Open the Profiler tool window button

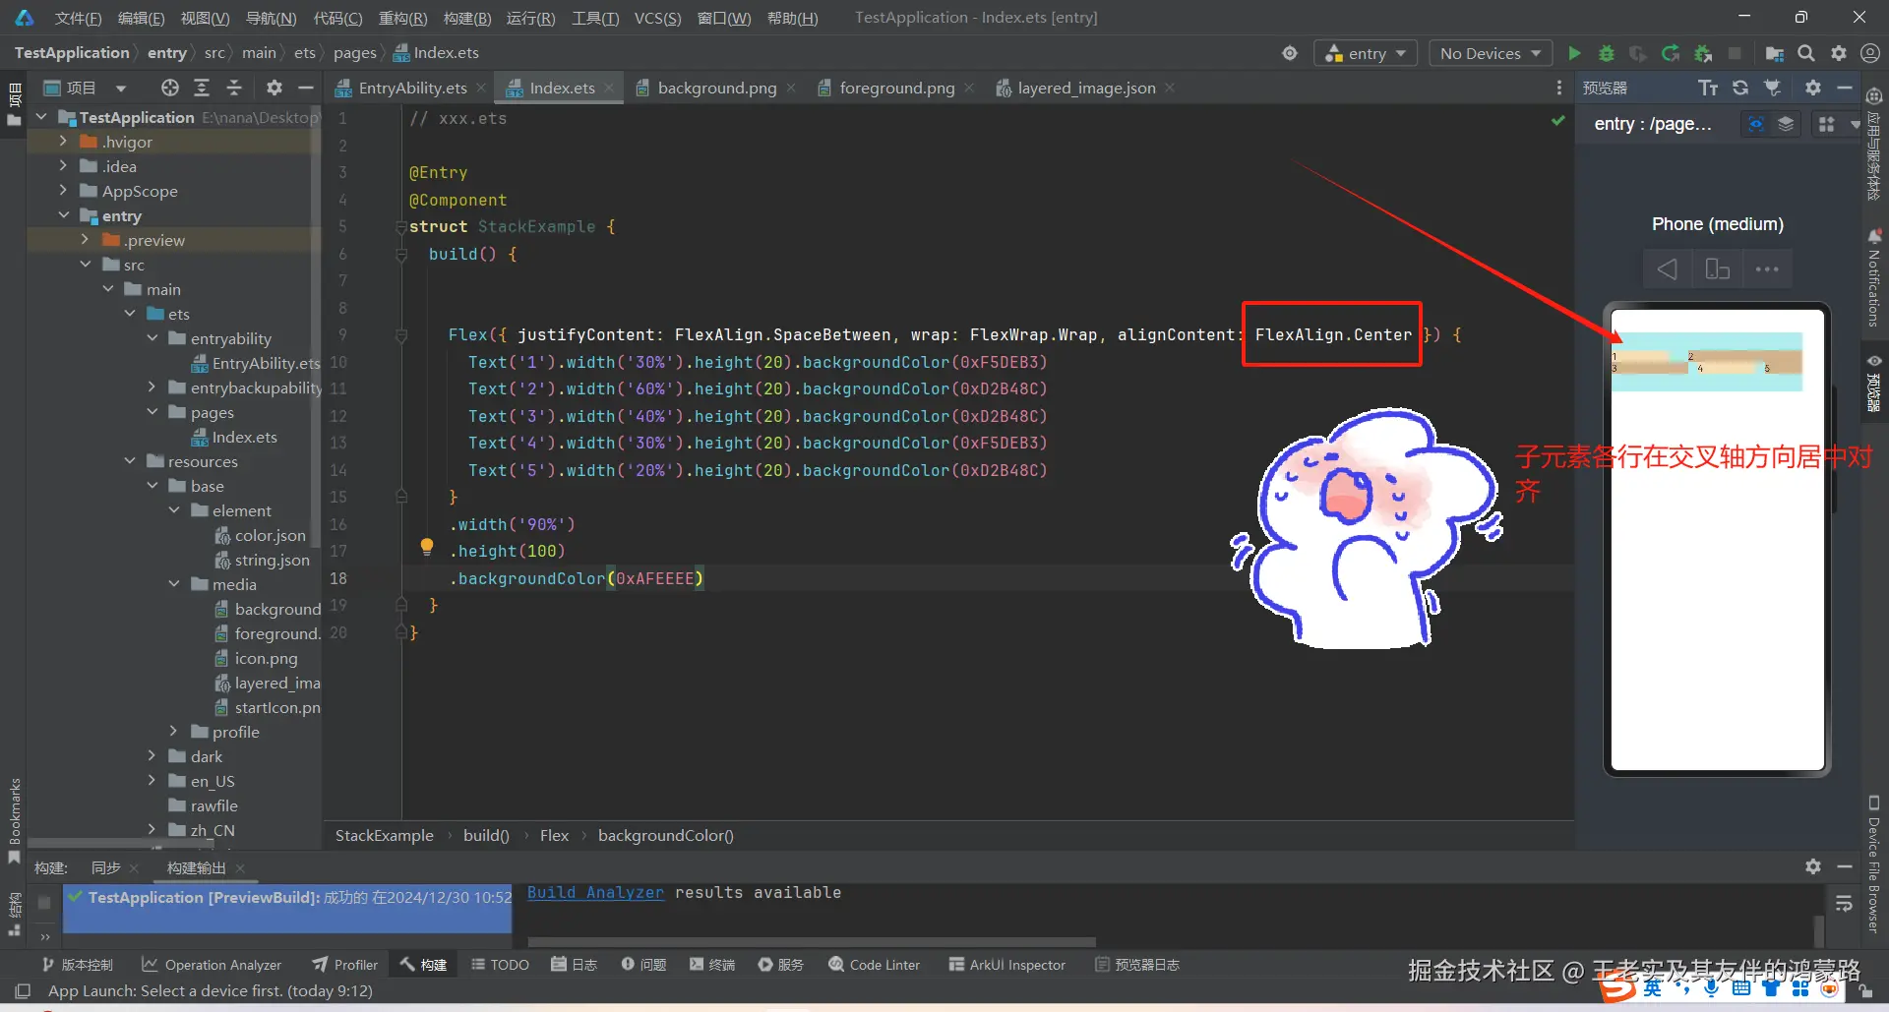pyautogui.click(x=344, y=965)
